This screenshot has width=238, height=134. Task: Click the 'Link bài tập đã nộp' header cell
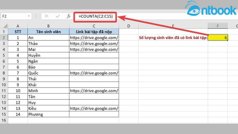tap(94, 32)
